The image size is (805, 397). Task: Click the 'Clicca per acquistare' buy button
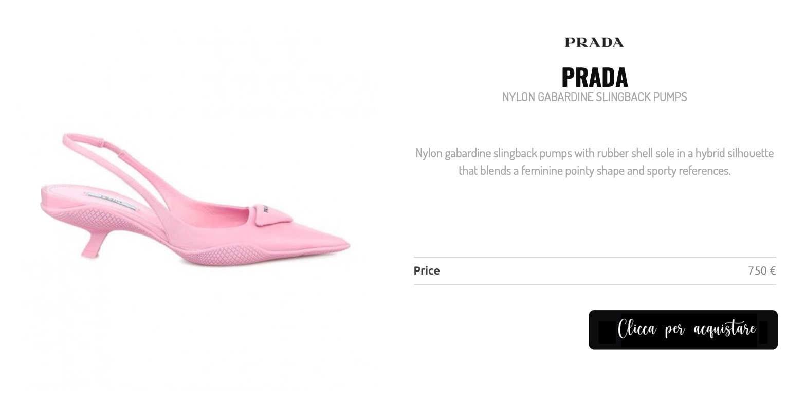click(683, 330)
